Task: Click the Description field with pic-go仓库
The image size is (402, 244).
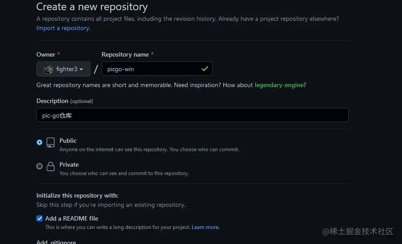Action: pos(192,115)
